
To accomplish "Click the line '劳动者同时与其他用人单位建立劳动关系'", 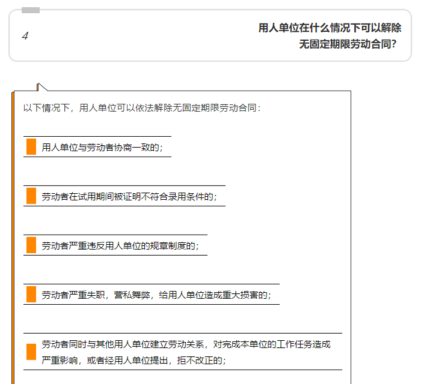I will (x=123, y=344).
